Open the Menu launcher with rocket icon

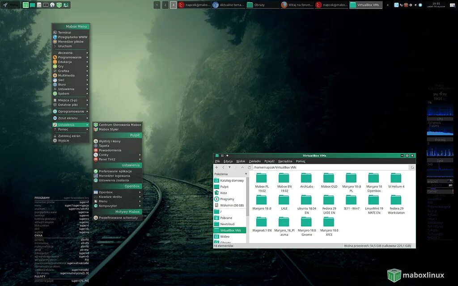(11, 5)
